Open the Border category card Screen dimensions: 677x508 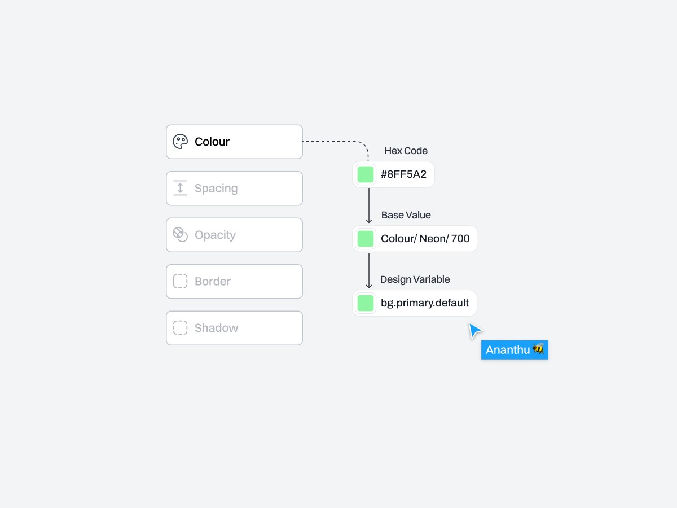[x=234, y=282]
